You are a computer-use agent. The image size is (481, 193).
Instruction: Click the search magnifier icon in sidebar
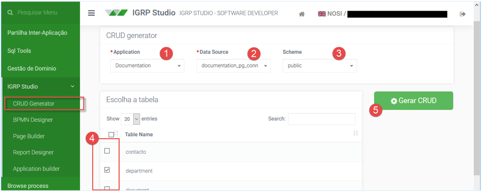coord(10,13)
